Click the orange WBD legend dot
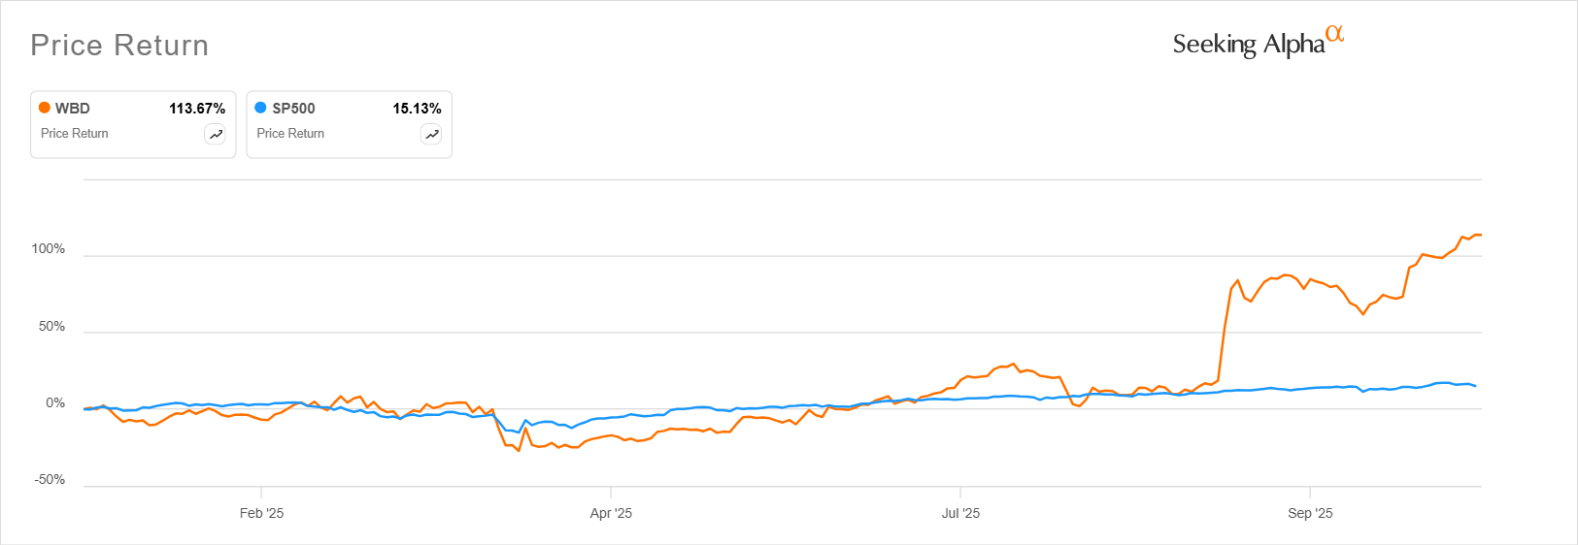 [45, 108]
